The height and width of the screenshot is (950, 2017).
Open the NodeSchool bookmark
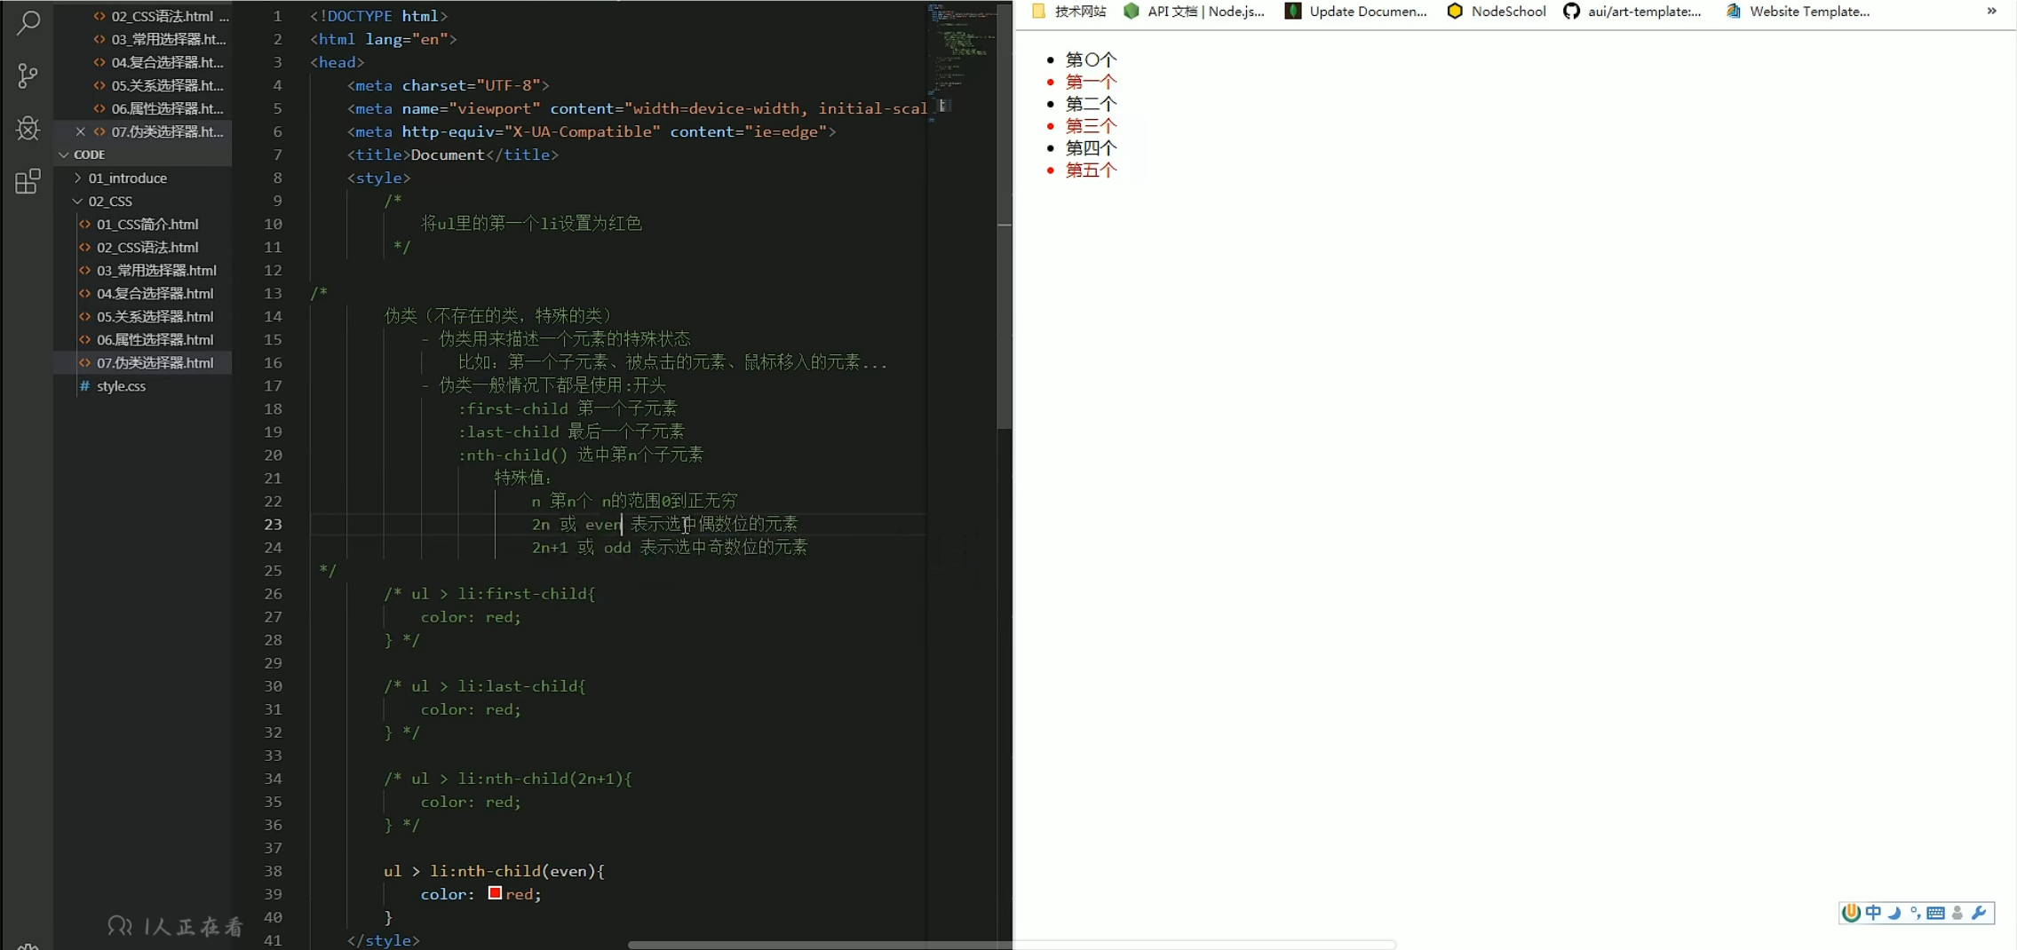click(x=1497, y=12)
